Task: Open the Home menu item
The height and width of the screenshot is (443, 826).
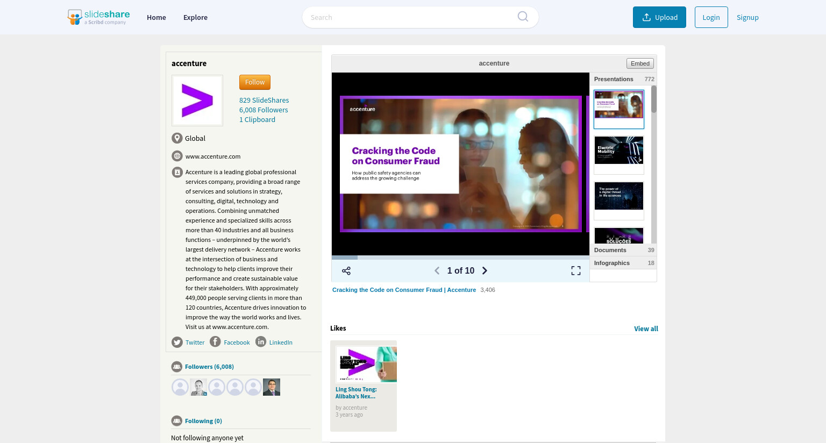Action: click(156, 17)
